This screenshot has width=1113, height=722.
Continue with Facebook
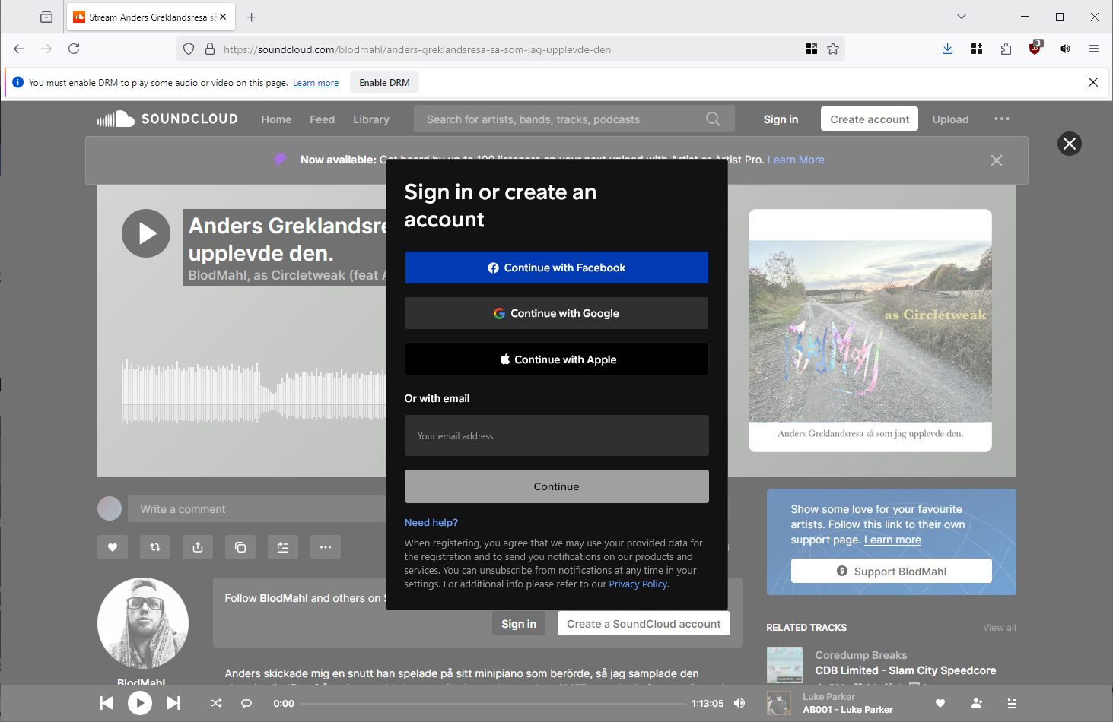point(557,268)
